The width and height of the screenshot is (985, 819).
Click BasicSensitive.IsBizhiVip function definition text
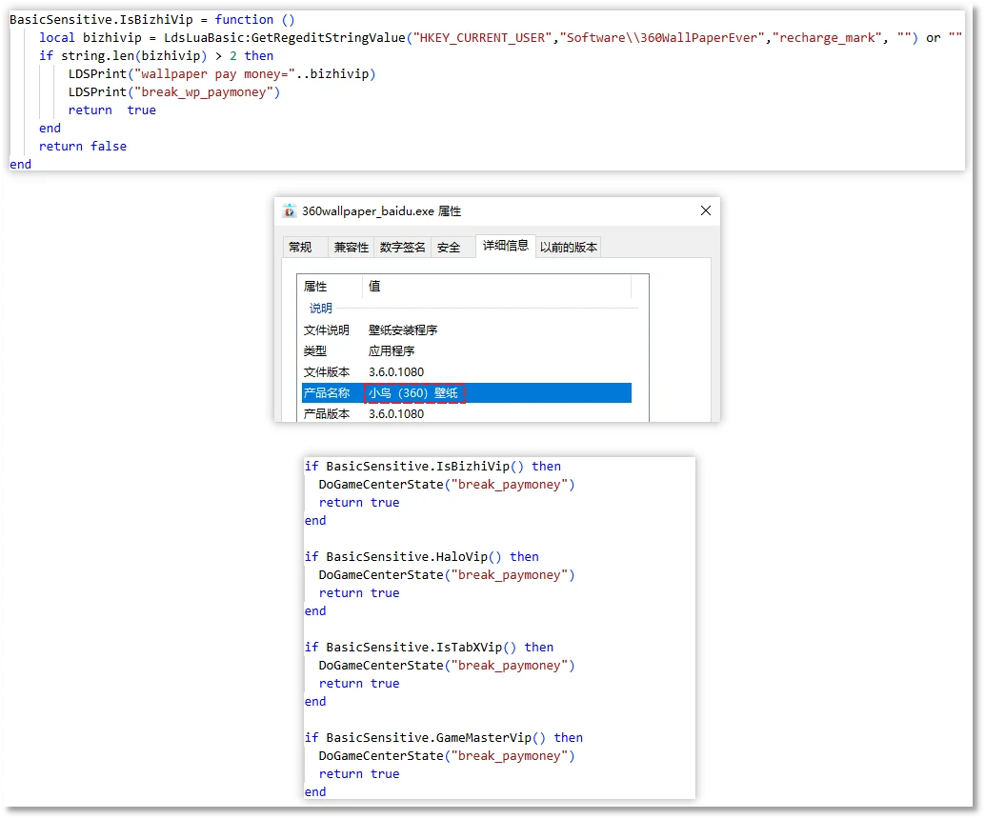(x=152, y=19)
